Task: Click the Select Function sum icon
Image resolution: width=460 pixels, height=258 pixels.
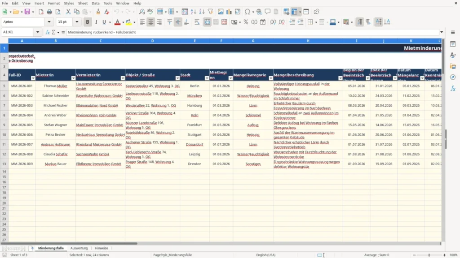Action: pyautogui.click(x=54, y=32)
